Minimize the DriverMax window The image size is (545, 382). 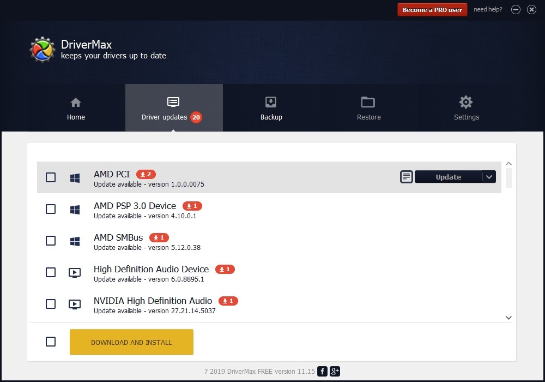pos(516,10)
